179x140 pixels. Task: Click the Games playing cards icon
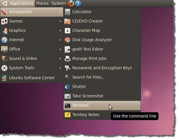[4, 21]
